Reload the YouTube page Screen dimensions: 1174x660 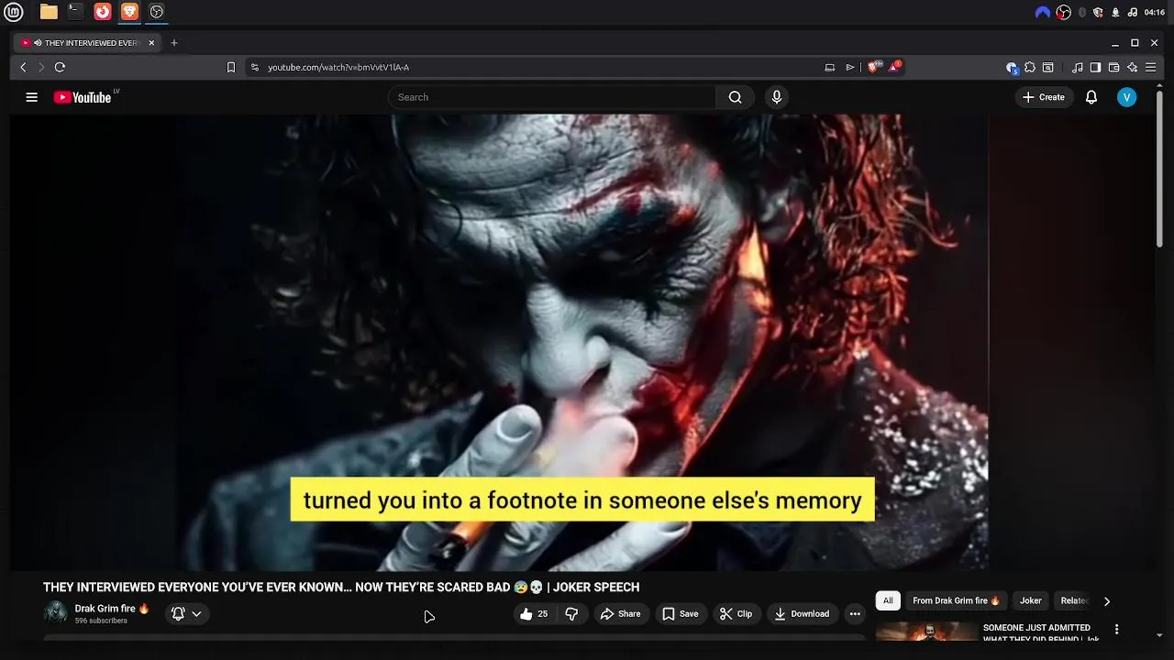pyautogui.click(x=60, y=67)
